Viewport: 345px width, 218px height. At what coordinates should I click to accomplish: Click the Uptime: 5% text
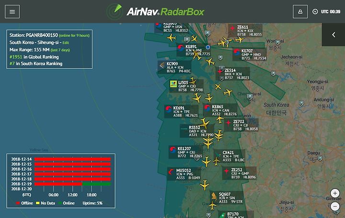tap(92, 203)
